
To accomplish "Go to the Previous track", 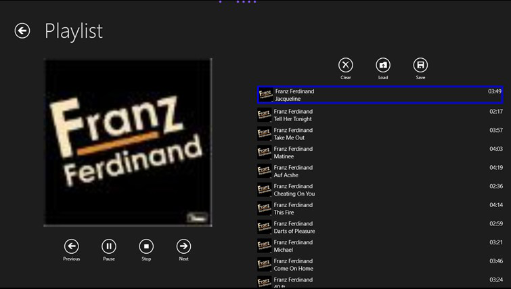I will [x=71, y=246].
